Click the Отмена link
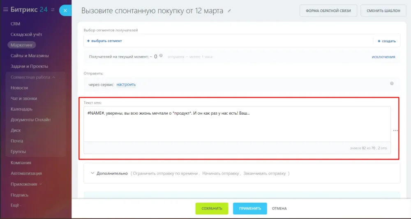Screen dimensions: 411x219 coord(279,208)
